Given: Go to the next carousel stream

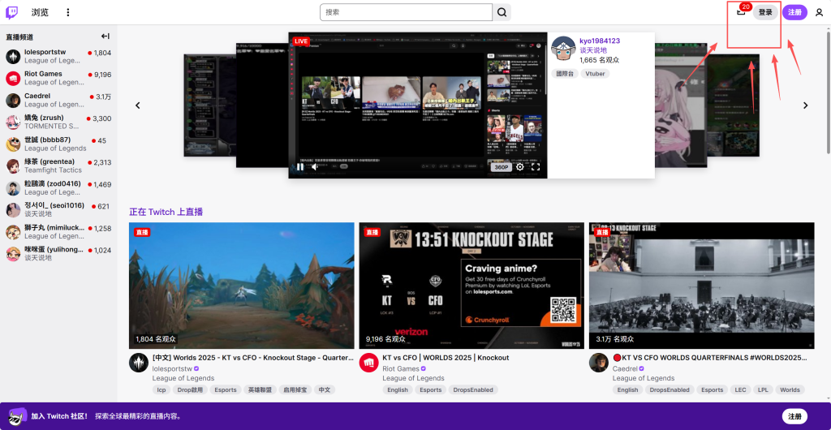Looking at the screenshot, I should [x=805, y=105].
